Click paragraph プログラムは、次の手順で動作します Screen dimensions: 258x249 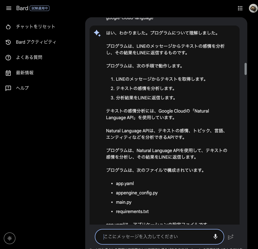(144, 66)
